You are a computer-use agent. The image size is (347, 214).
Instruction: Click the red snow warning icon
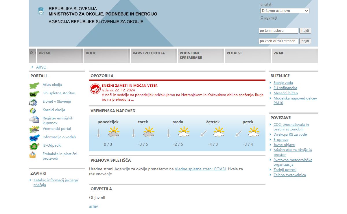tap(95, 88)
